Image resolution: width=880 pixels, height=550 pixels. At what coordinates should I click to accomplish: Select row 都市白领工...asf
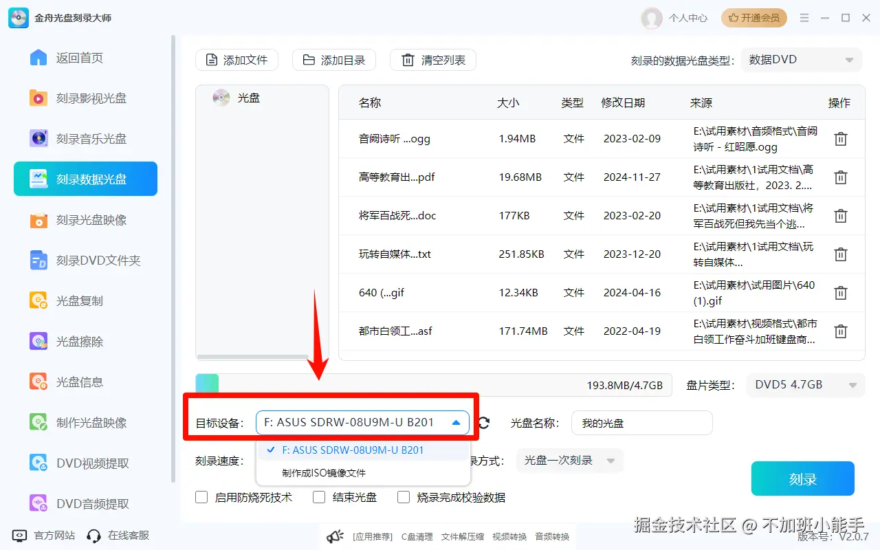602,331
